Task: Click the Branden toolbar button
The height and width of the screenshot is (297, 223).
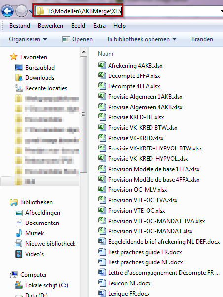Action: (x=202, y=39)
